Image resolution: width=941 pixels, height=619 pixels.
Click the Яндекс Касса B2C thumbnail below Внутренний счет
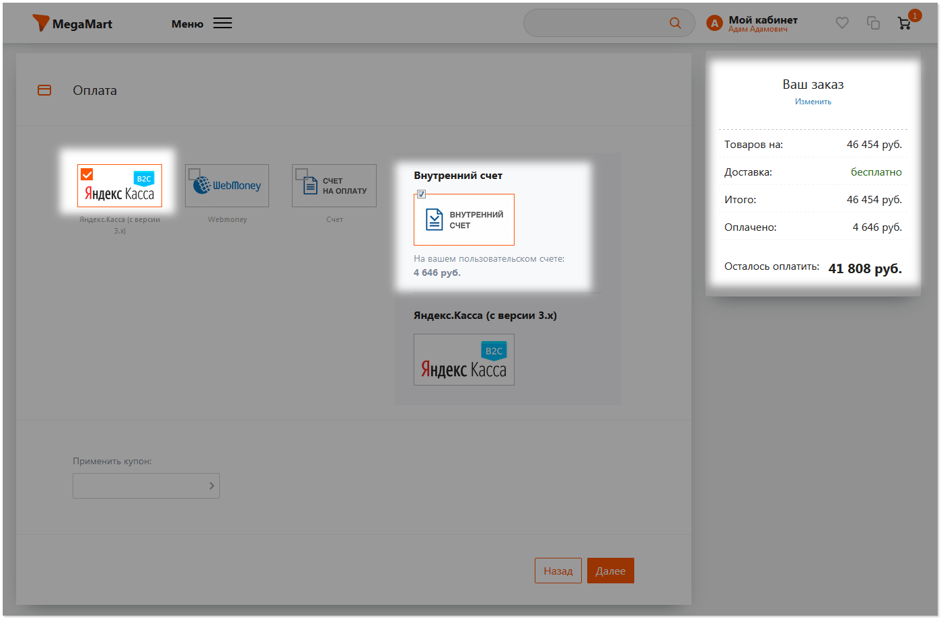tap(464, 360)
